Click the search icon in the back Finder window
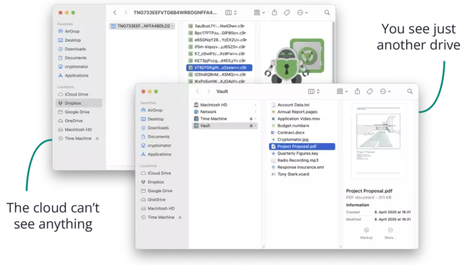Image resolution: width=471 pixels, height=265 pixels. click(327, 13)
